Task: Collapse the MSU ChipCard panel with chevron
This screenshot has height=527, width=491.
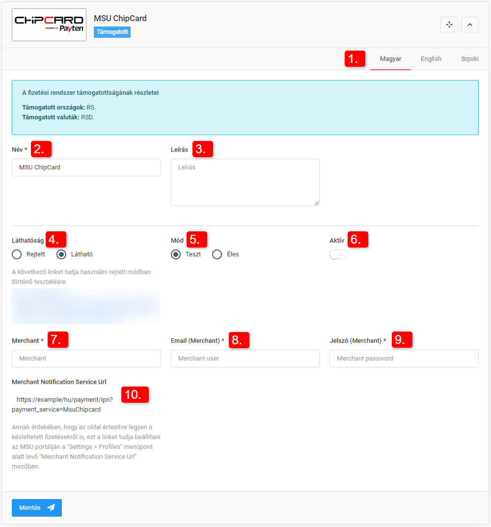Action: tap(469, 25)
